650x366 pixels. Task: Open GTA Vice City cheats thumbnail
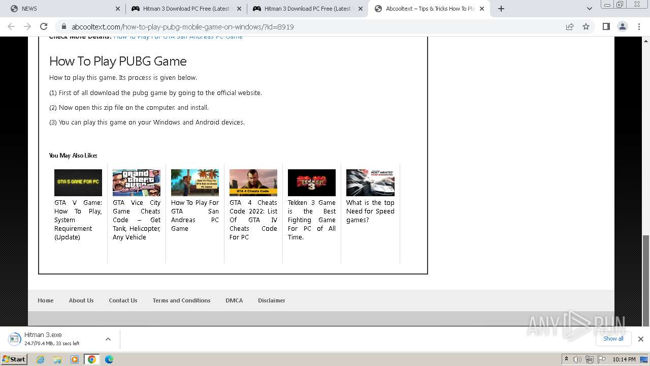click(x=137, y=182)
